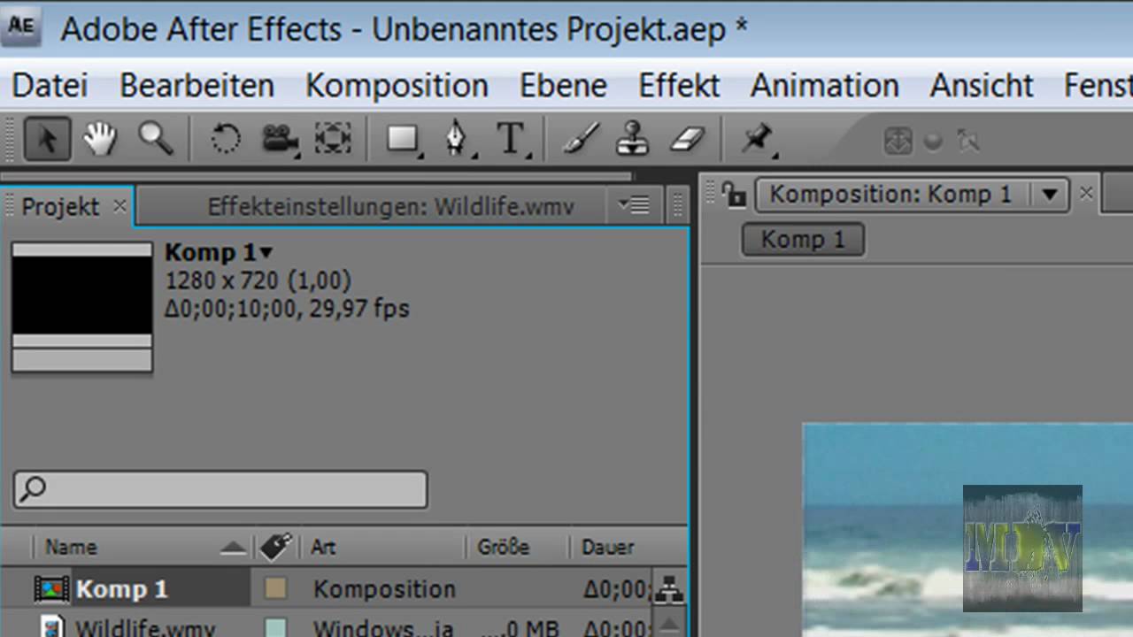This screenshot has height=637, width=1133.
Task: Select the Eraser tool
Action: click(x=687, y=140)
